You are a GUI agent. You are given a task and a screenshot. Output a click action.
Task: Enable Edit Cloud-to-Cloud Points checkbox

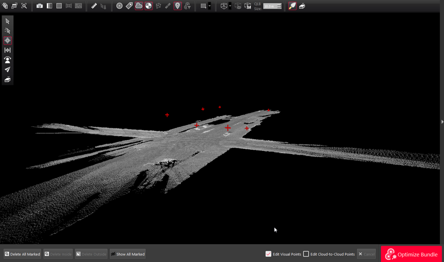pos(306,254)
